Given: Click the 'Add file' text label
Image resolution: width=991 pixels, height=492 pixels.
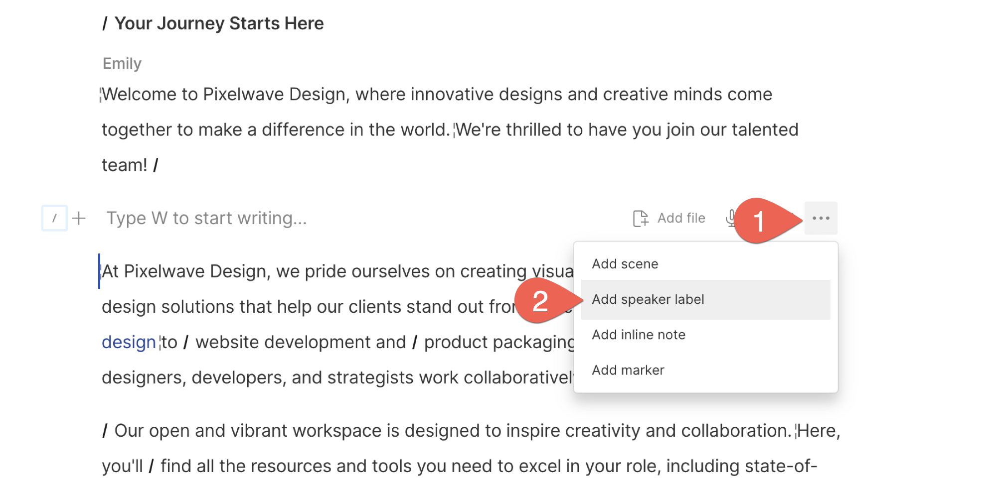Looking at the screenshot, I should click(681, 218).
